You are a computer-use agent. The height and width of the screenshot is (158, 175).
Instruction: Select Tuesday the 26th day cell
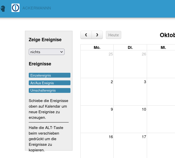tap(130, 64)
